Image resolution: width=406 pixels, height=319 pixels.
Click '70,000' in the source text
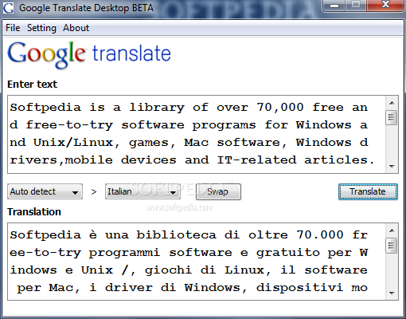[280, 108]
